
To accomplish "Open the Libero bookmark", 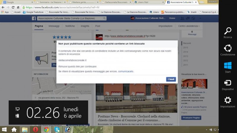I will coord(154,12).
